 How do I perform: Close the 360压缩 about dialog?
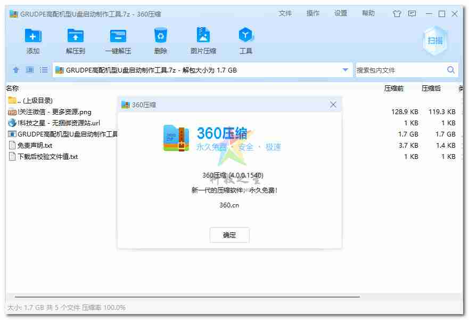(x=333, y=105)
